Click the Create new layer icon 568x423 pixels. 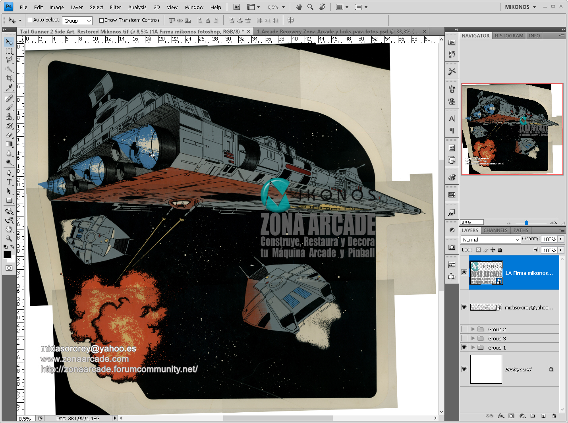coord(543,416)
